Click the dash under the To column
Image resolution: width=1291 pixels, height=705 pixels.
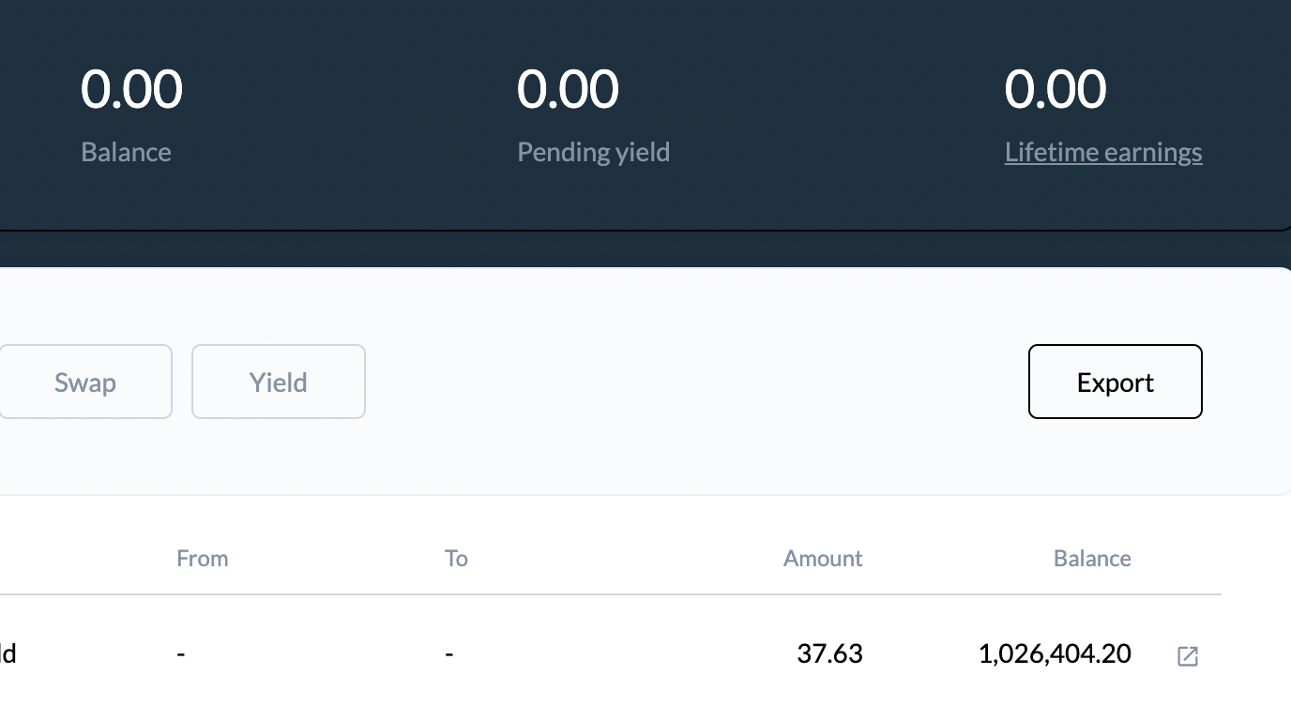point(448,653)
